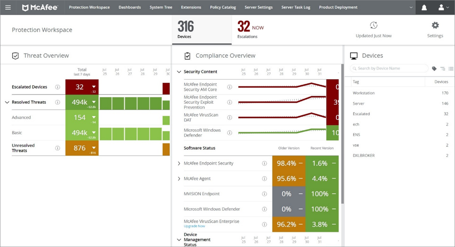Click info icon beside Escalated Devices
Image resolution: width=455 pixels, height=247 pixels.
[57, 87]
